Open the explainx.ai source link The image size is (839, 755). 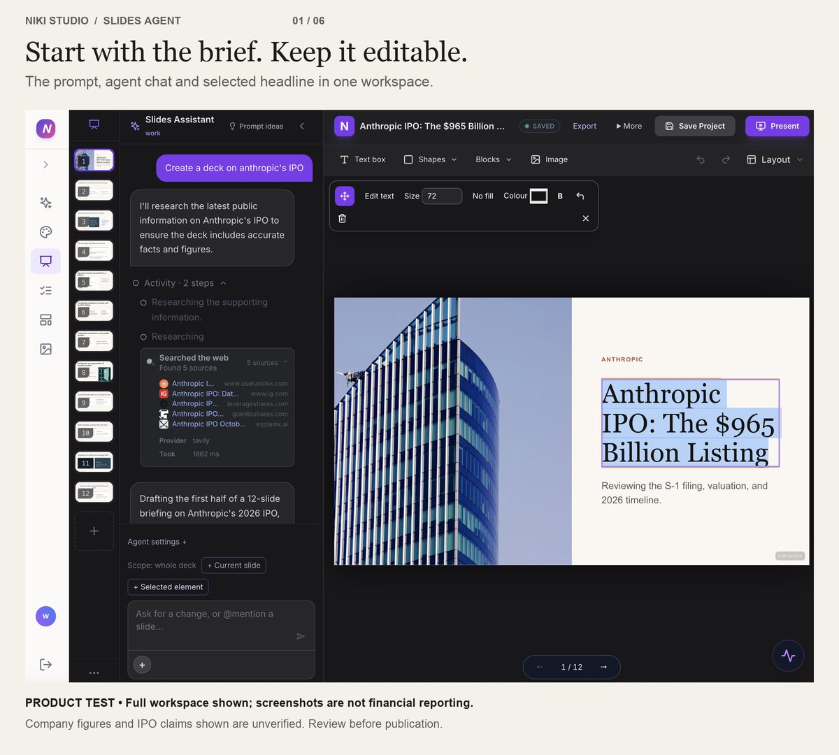[x=223, y=424]
